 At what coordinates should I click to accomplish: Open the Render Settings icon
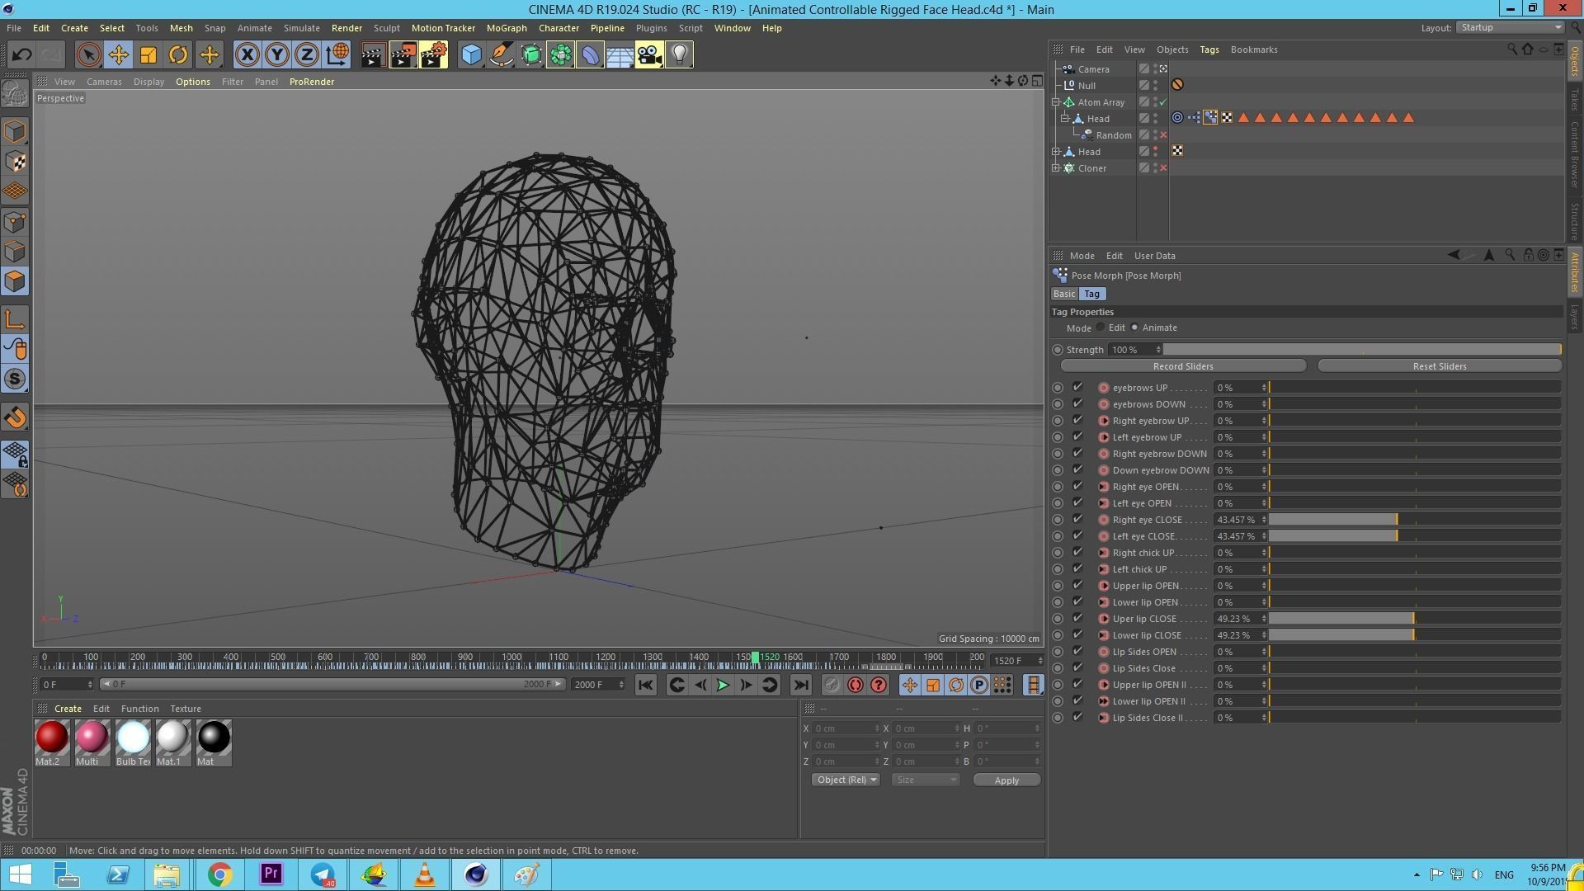pyautogui.click(x=433, y=55)
